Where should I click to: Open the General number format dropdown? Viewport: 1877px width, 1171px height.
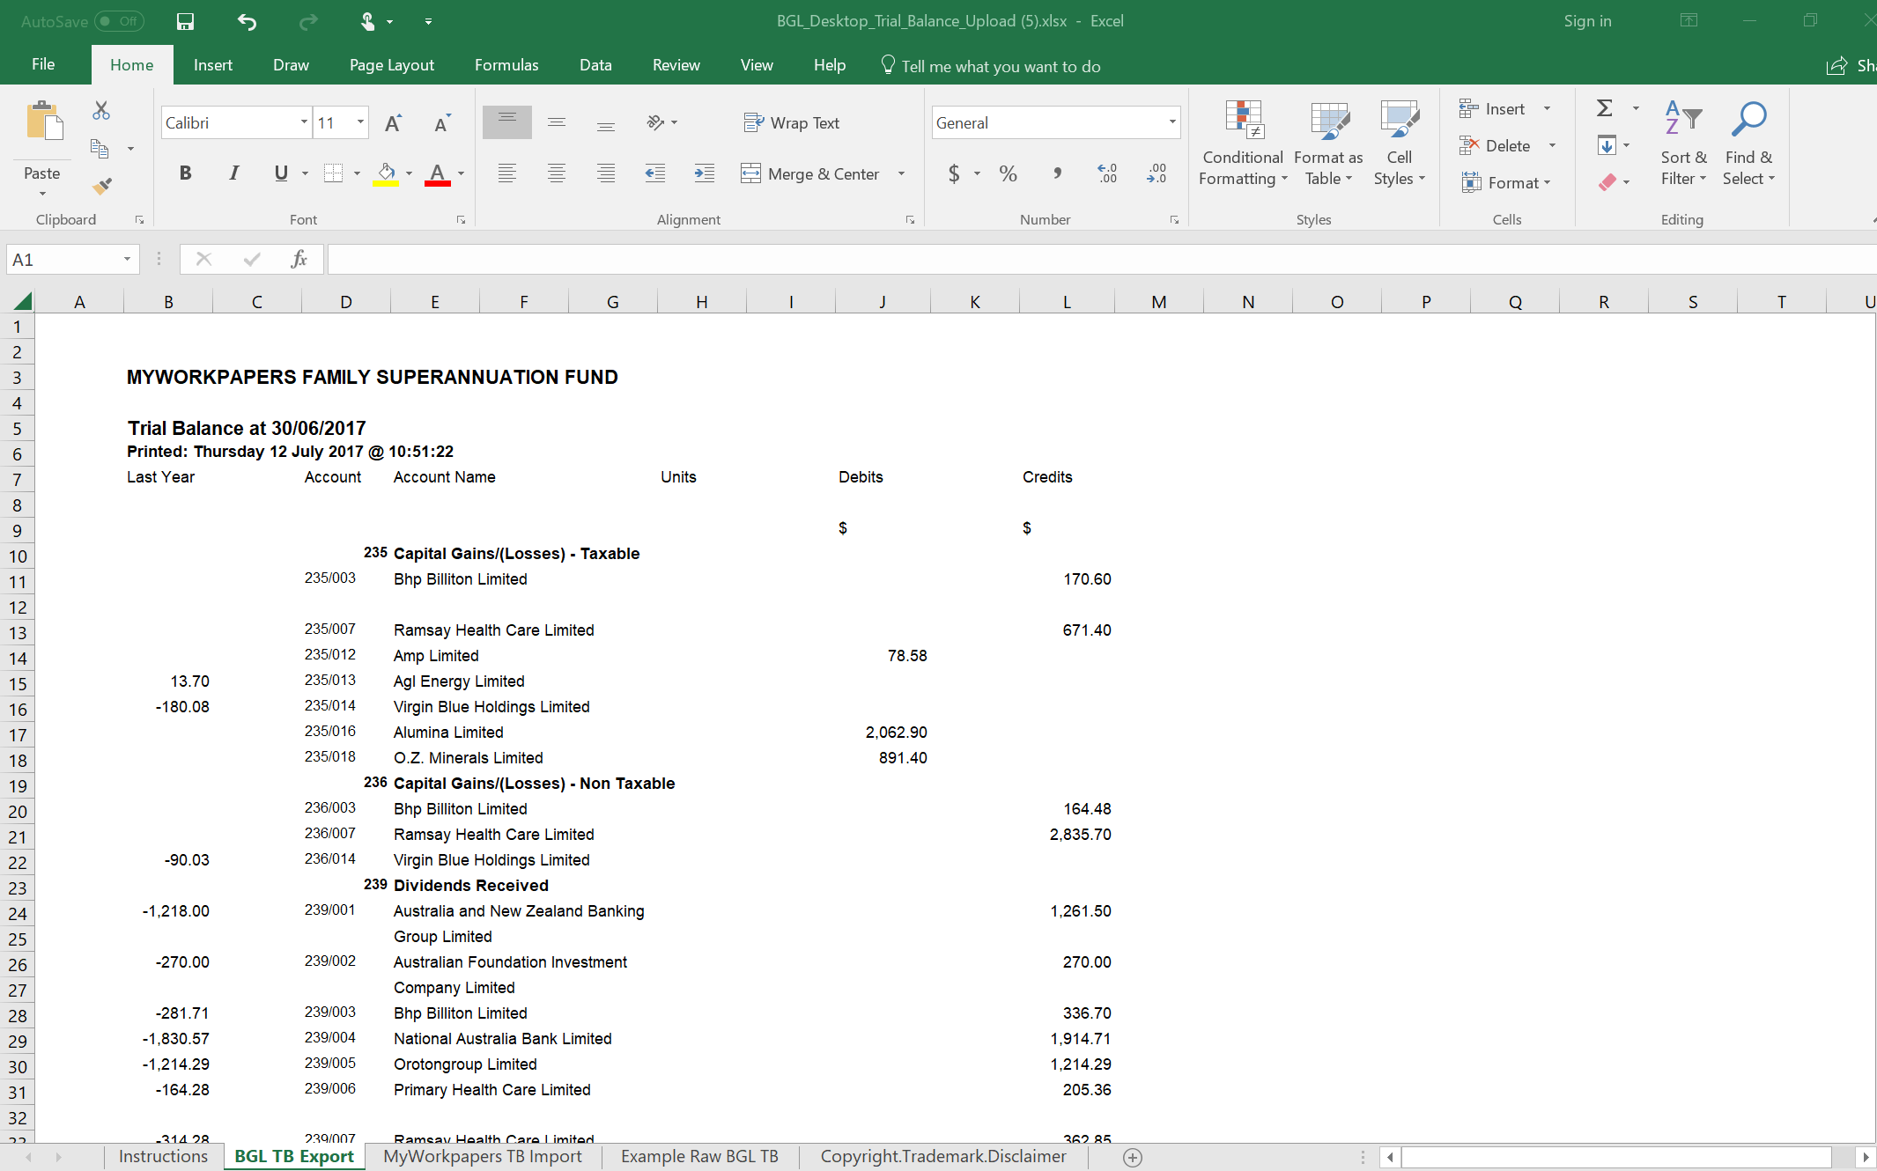click(x=1172, y=122)
